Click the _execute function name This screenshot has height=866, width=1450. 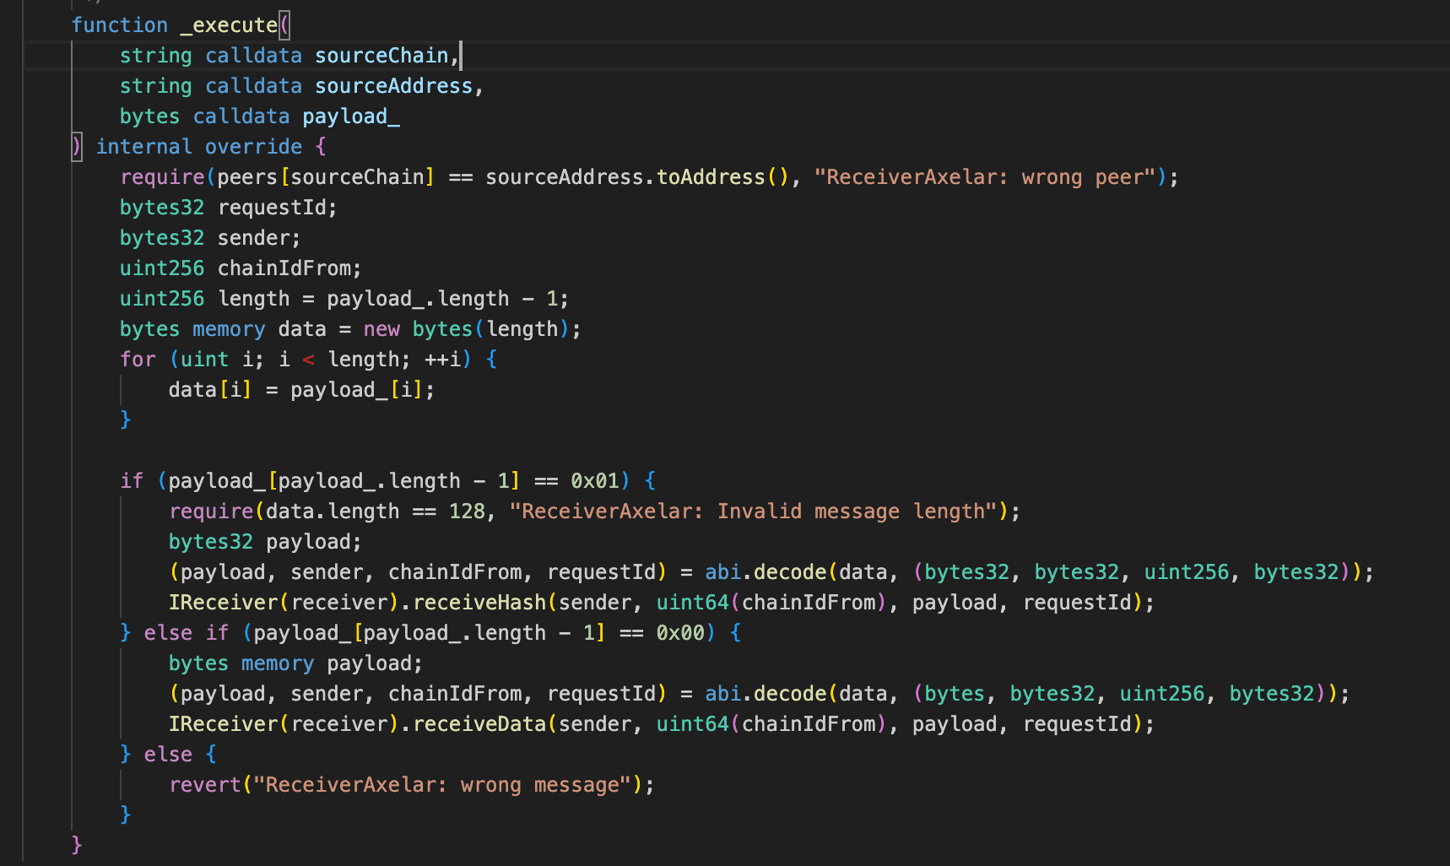[229, 25]
